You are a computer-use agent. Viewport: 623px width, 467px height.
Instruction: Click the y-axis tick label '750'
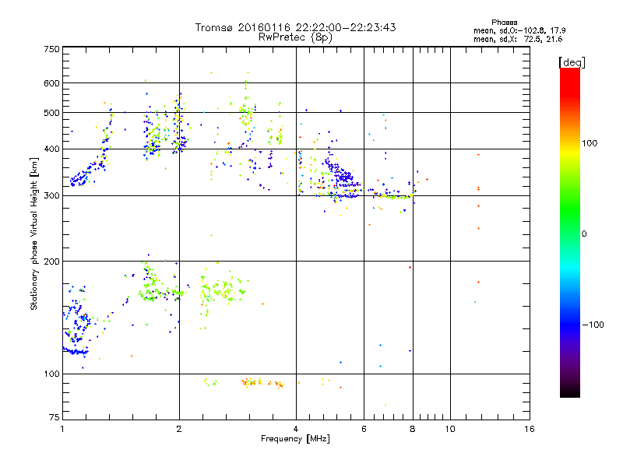pos(51,50)
